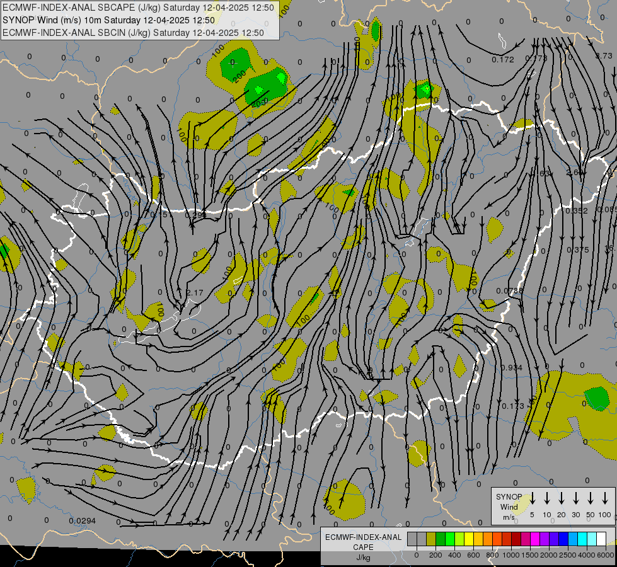Click the 20 m/s wind arrow in legend

[x=562, y=498]
